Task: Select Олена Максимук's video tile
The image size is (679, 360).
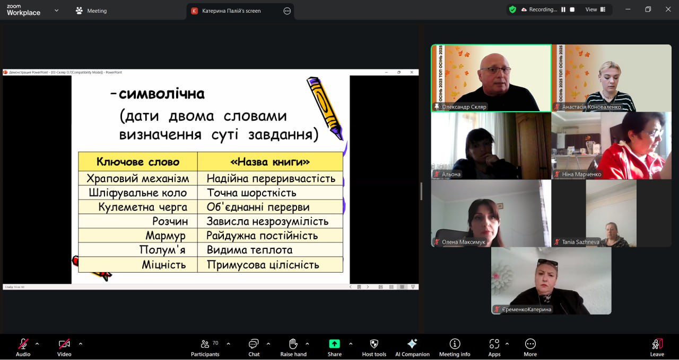Action: tap(491, 213)
